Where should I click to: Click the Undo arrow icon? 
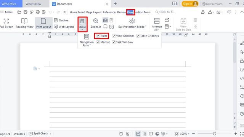click(x=50, y=12)
